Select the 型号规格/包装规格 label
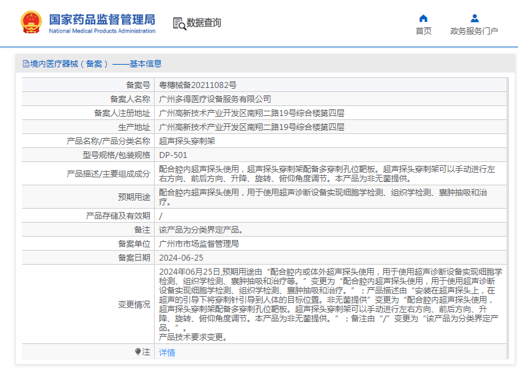 (x=116, y=155)
